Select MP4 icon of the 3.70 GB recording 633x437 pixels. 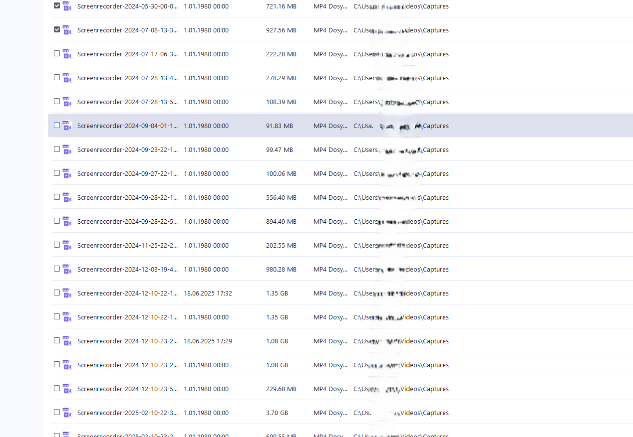(x=67, y=413)
